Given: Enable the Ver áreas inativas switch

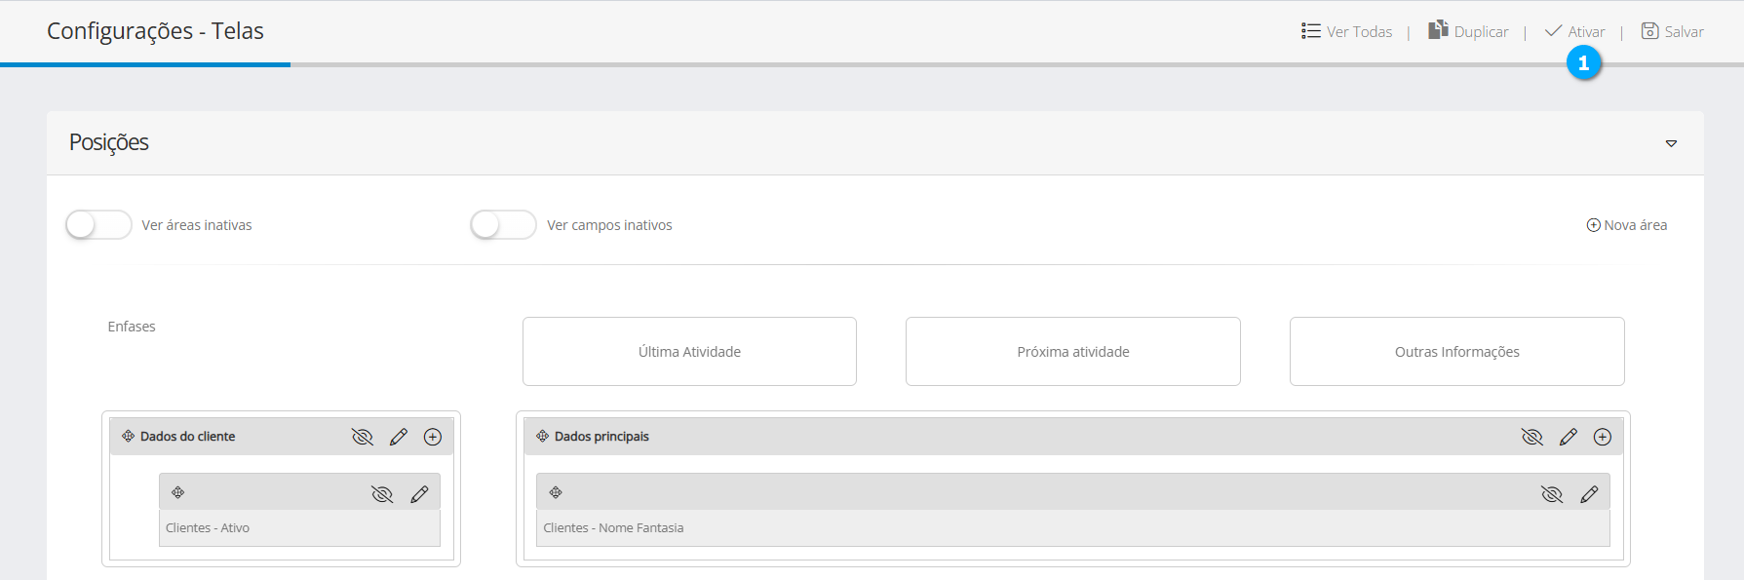Looking at the screenshot, I should click(98, 225).
